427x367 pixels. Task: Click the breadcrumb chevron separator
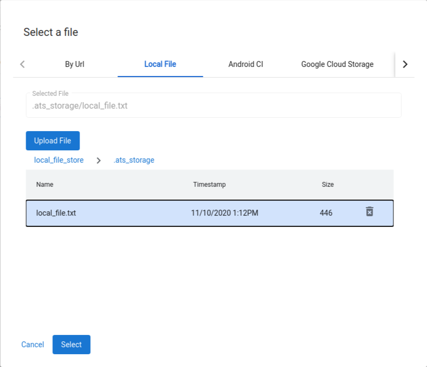point(98,160)
